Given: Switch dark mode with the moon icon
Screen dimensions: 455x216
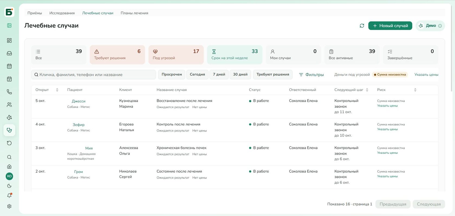Looking at the screenshot, I should [9, 186].
